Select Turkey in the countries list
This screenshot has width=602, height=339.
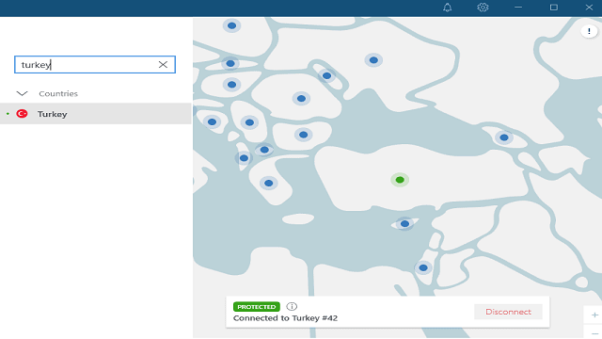96,114
